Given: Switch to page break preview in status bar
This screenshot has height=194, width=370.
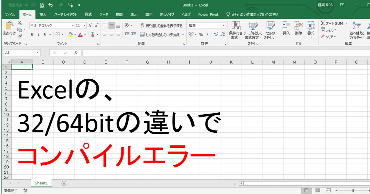Looking at the screenshot, I should pyautogui.click(x=328, y=190).
